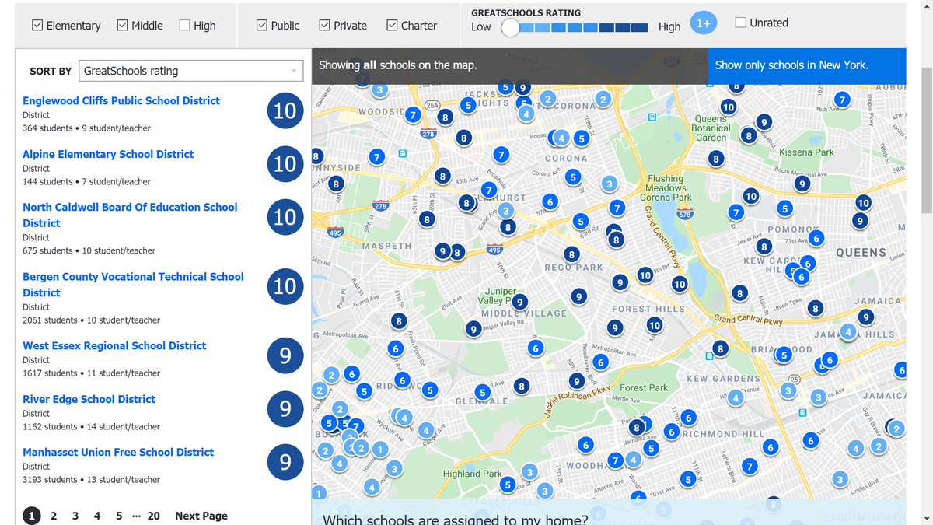This screenshot has height=525, width=933.
Task: Click rating 9 badge beside West Essex
Action: click(285, 355)
